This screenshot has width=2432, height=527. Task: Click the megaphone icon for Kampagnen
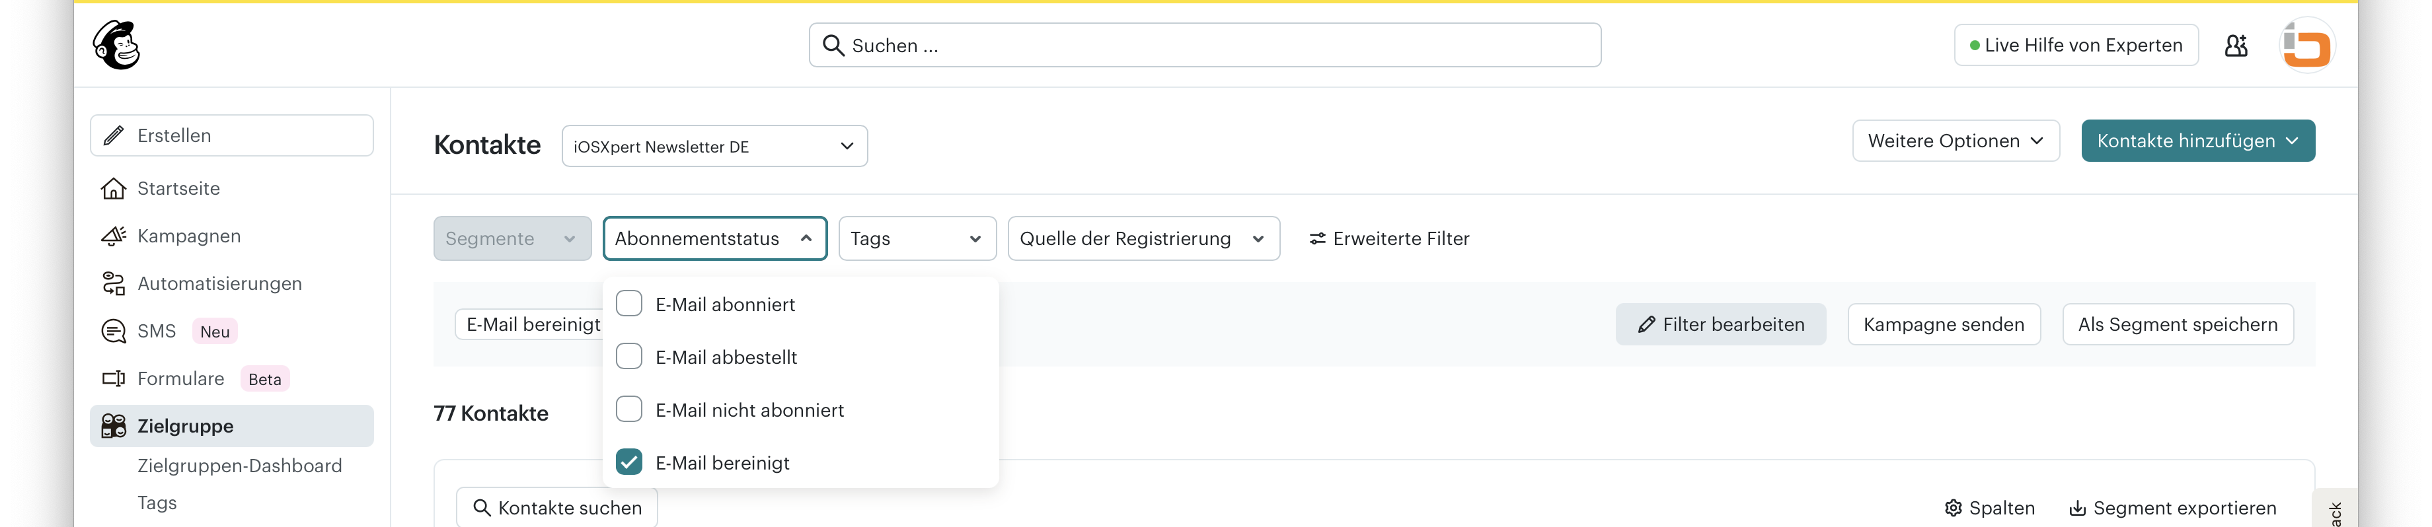[113, 236]
